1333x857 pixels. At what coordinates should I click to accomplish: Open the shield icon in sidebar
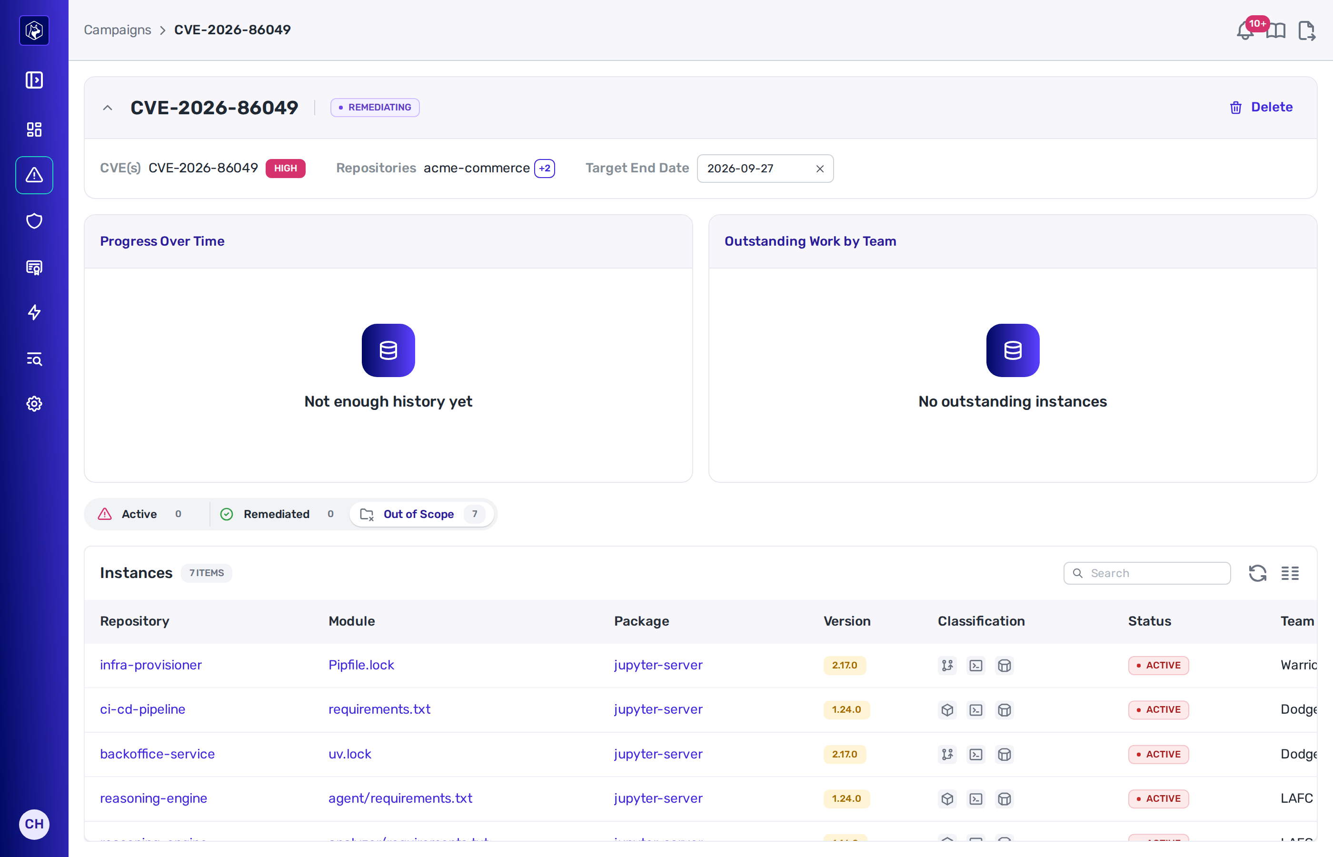pos(34,221)
